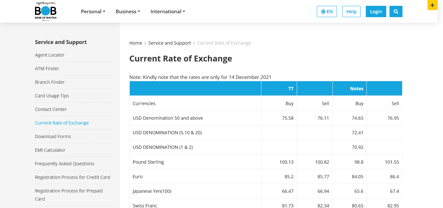Image resolution: width=443 pixels, height=208 pixels.
Task: Open Agent Locator in sidebar
Action: [x=50, y=55]
